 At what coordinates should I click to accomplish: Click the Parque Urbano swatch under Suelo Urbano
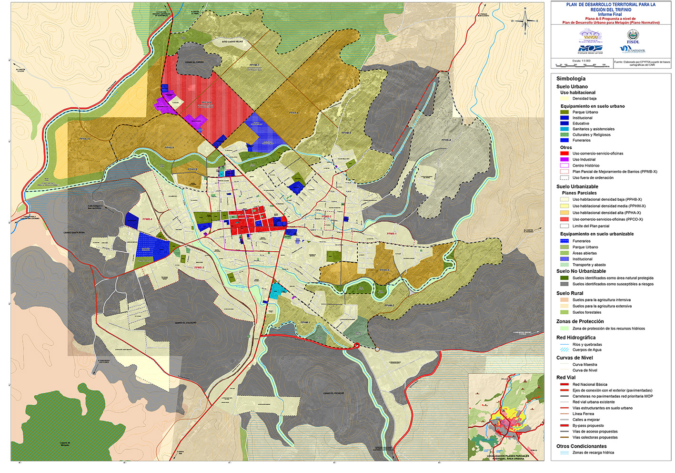(564, 112)
